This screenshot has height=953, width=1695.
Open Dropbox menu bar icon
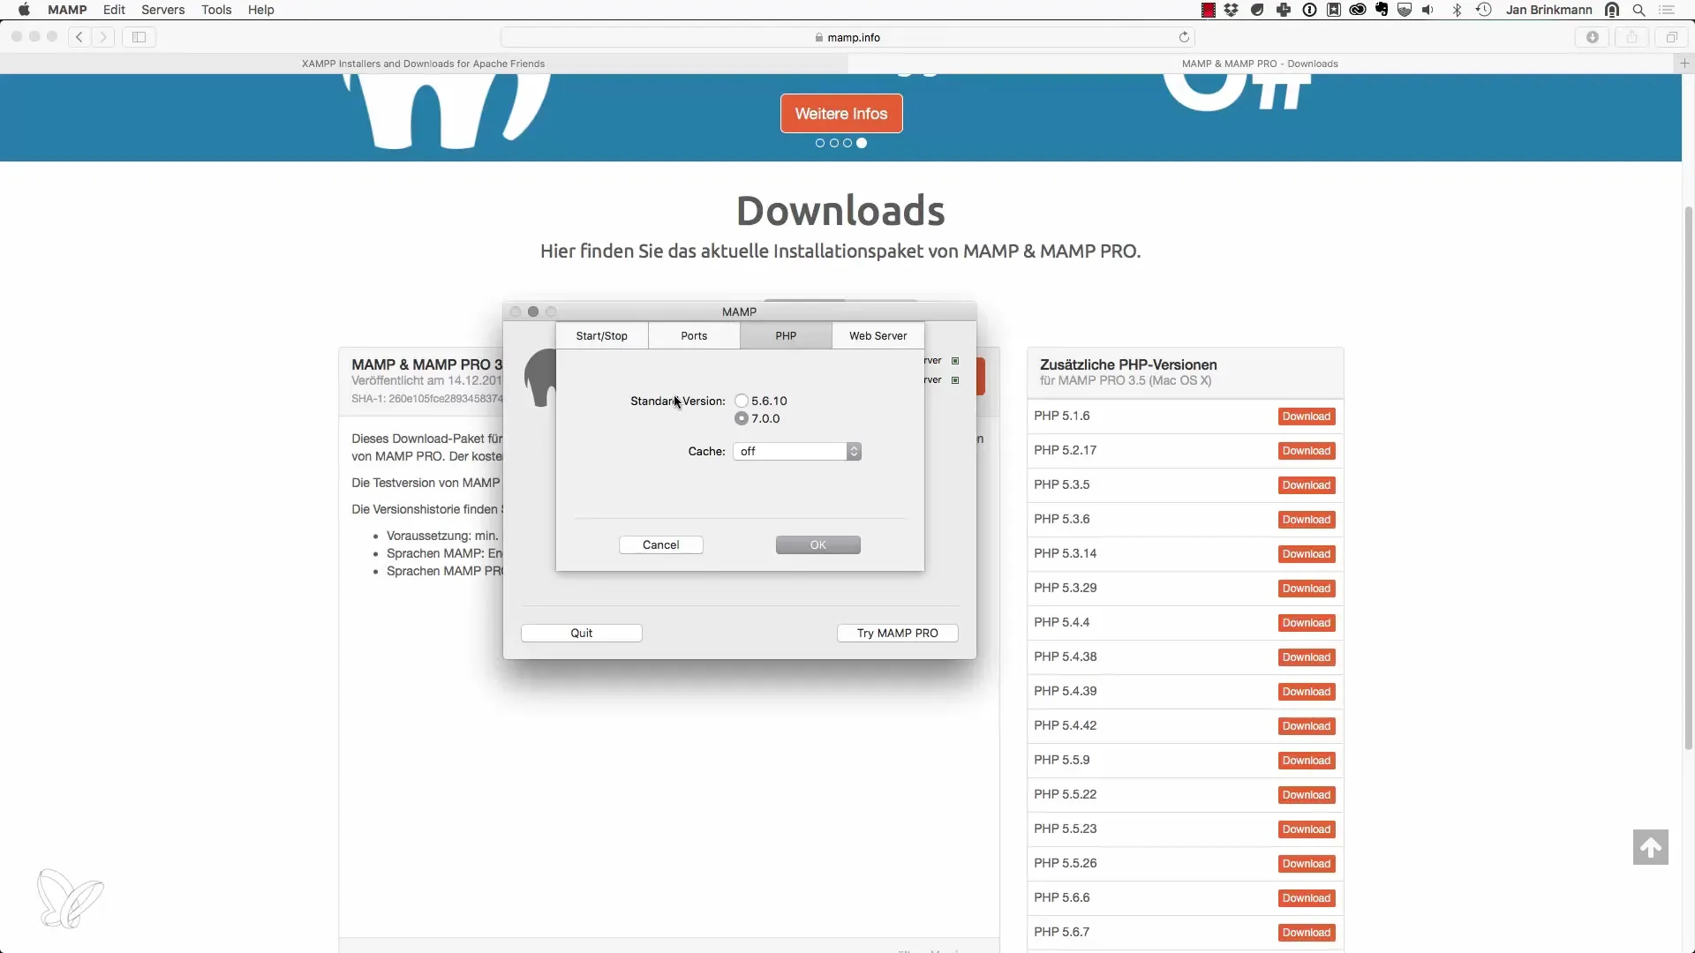pyautogui.click(x=1231, y=10)
